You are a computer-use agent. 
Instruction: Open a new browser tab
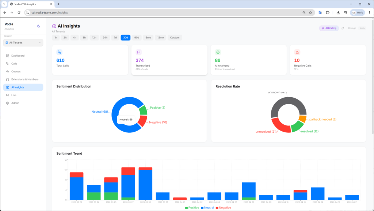(x=58, y=4)
